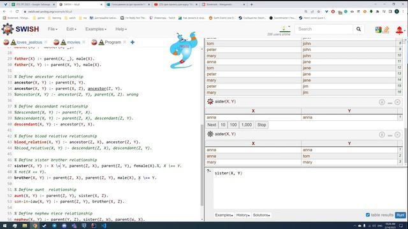The height and width of the screenshot is (229, 408).
Task: Click the results pane vertical scrollbar
Action: [x=405, y=146]
